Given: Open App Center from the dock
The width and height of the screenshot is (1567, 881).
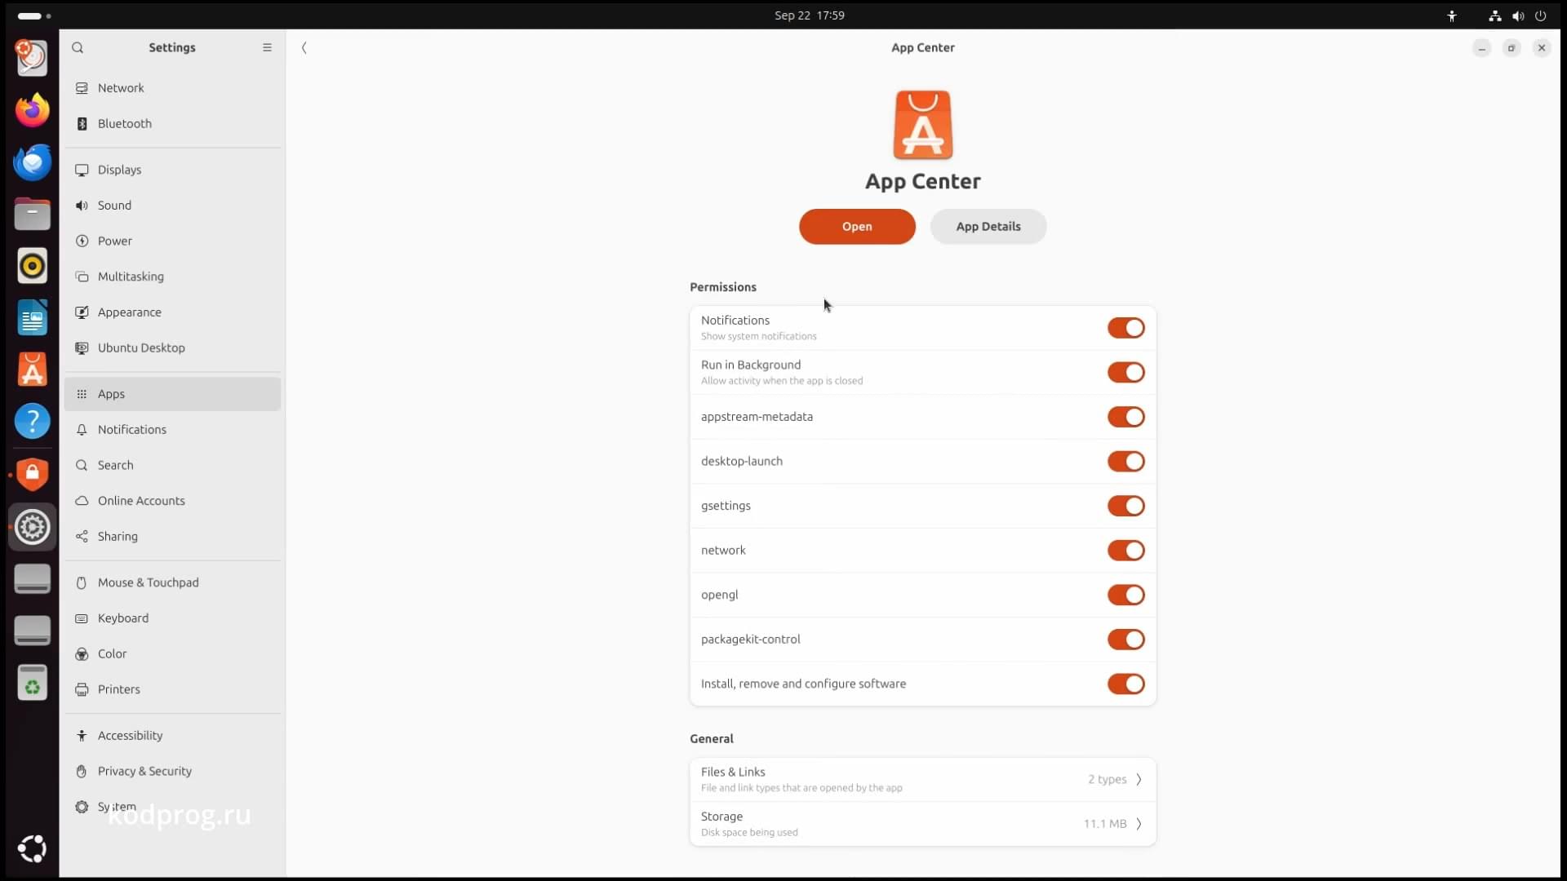Looking at the screenshot, I should coord(33,370).
